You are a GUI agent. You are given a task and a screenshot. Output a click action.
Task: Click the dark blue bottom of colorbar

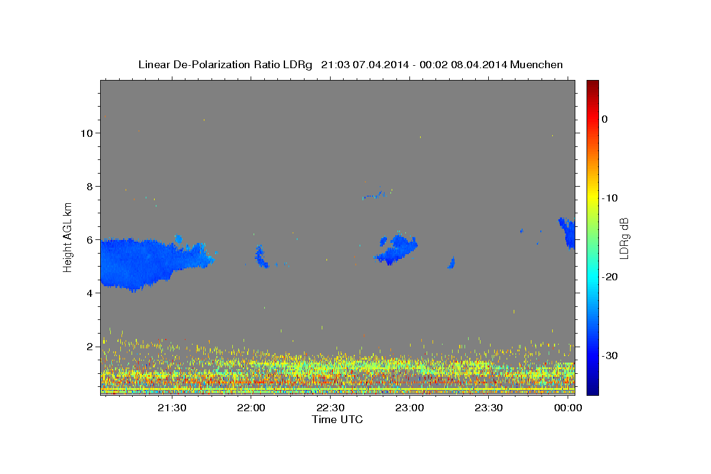(592, 388)
